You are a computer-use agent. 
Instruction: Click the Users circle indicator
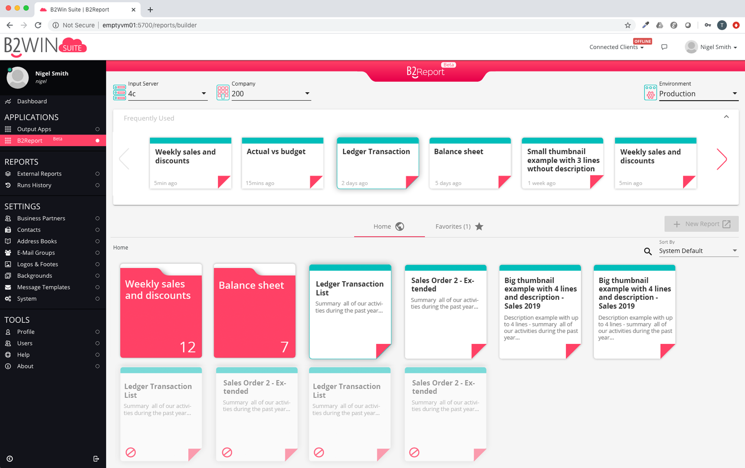click(98, 343)
